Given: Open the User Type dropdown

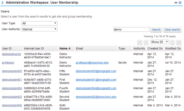Looking at the screenshot, I should (x=39, y=23).
